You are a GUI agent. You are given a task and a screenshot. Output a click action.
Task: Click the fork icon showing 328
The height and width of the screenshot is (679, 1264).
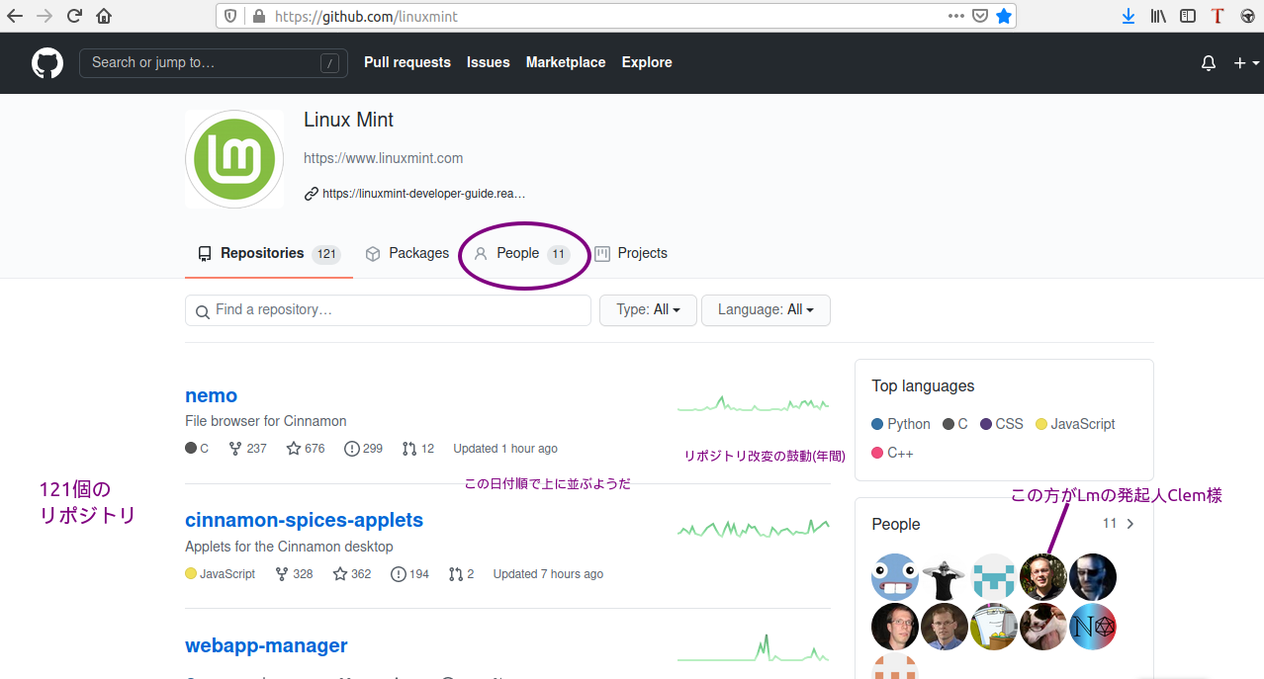click(282, 573)
